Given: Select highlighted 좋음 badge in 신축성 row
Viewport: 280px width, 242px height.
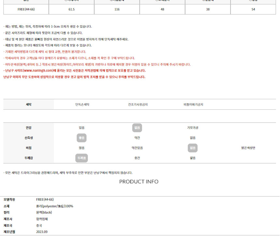Looking at the screenshot, I should pos(82,138).
